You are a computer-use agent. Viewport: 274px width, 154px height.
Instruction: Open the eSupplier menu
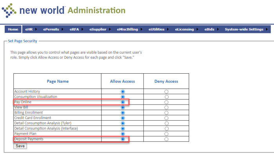coord(98,29)
